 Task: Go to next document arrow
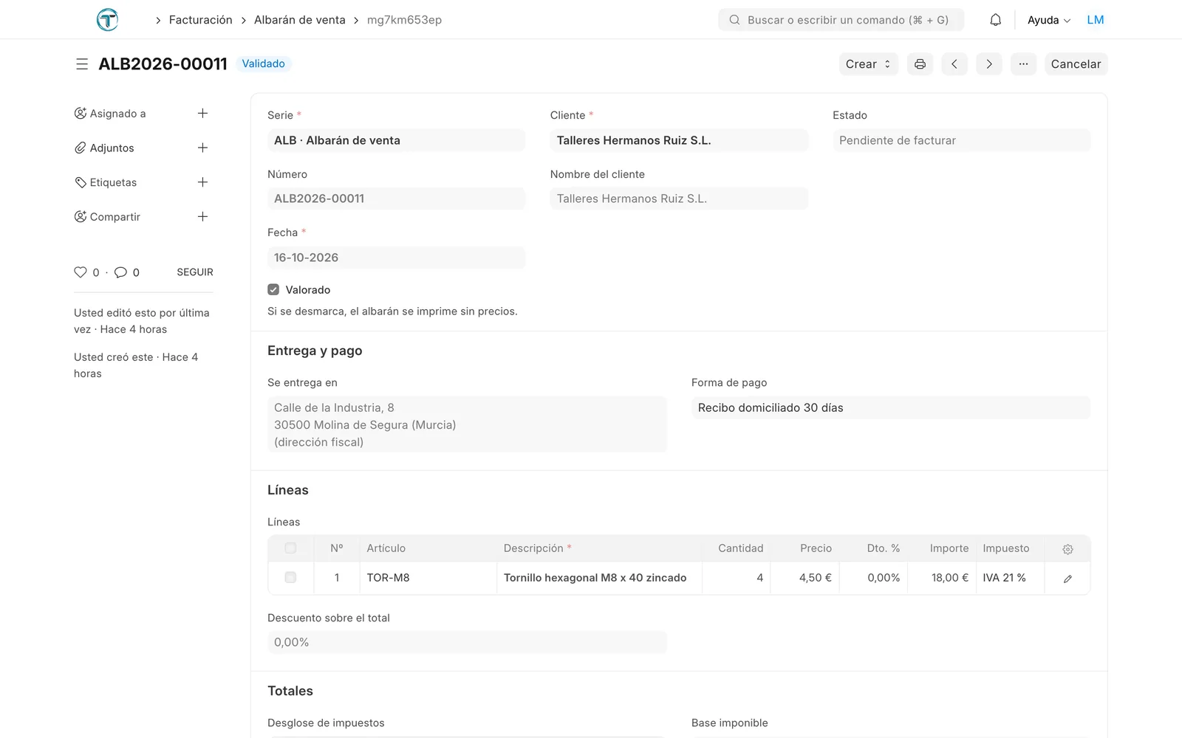[x=989, y=64]
